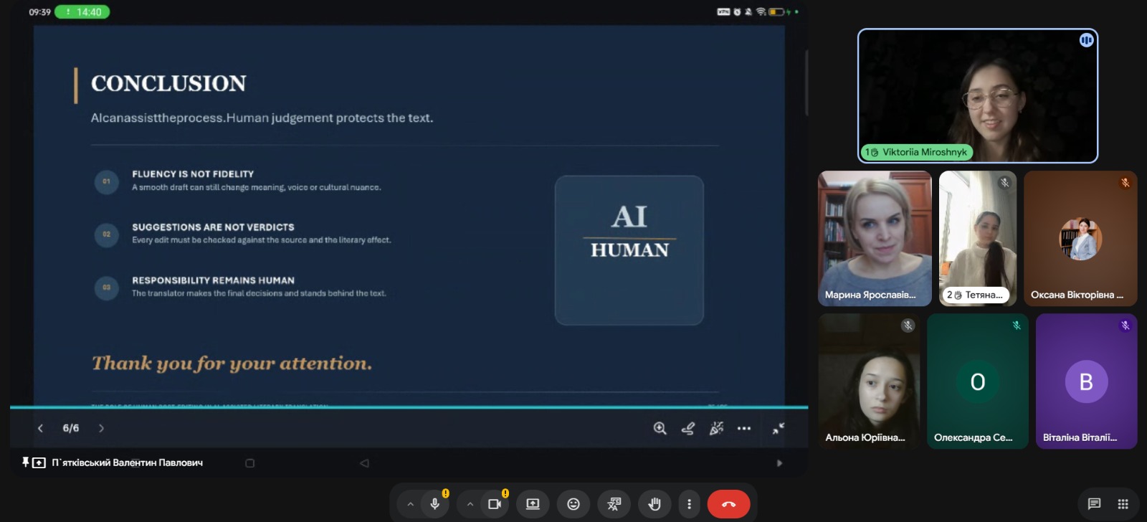Screen dimensions: 1147x522
Task: Click the muted mic icon on Віталіна's tile
Action: pos(1125,326)
